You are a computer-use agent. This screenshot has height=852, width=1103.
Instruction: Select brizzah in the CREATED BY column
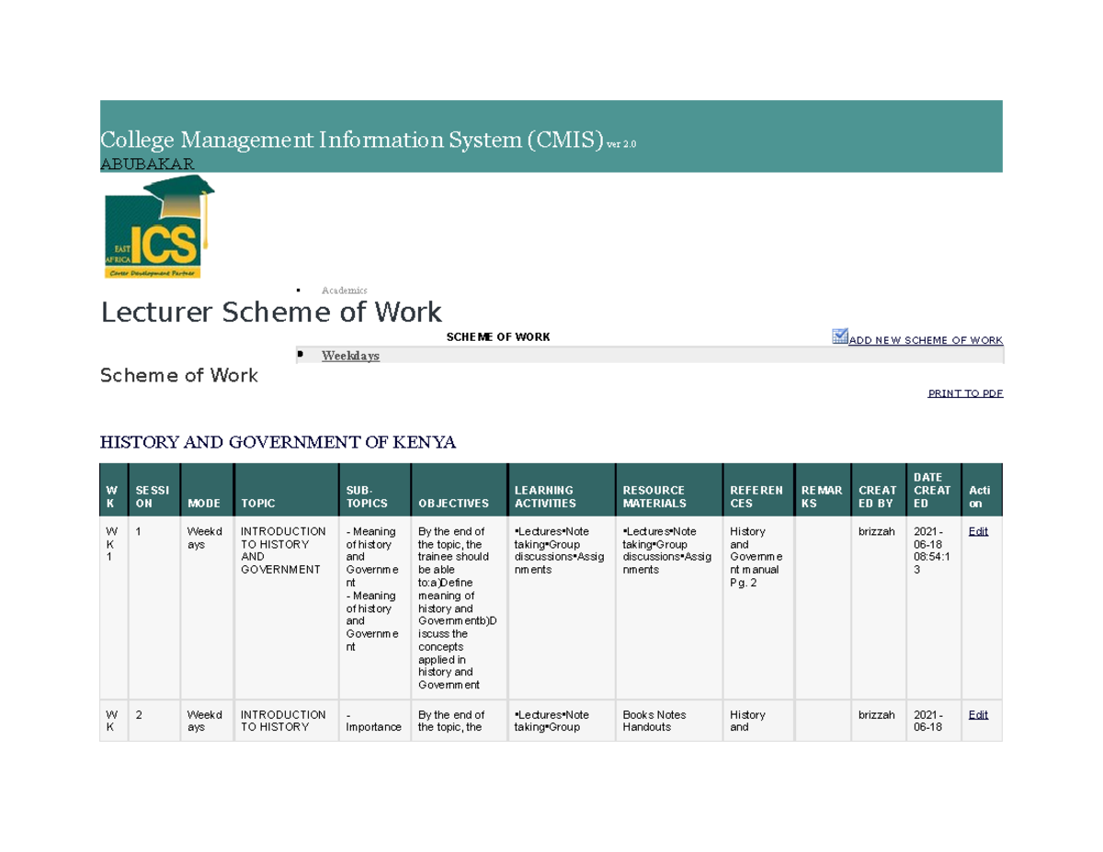[x=874, y=531]
